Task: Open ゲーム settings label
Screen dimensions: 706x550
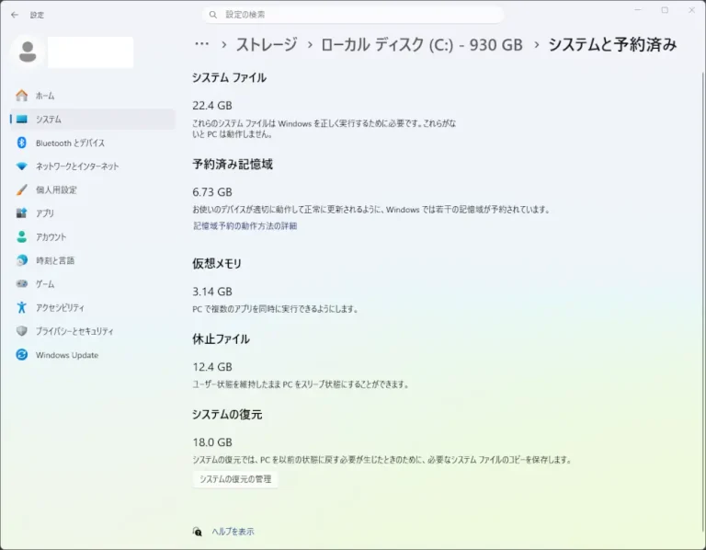Action: tap(45, 284)
